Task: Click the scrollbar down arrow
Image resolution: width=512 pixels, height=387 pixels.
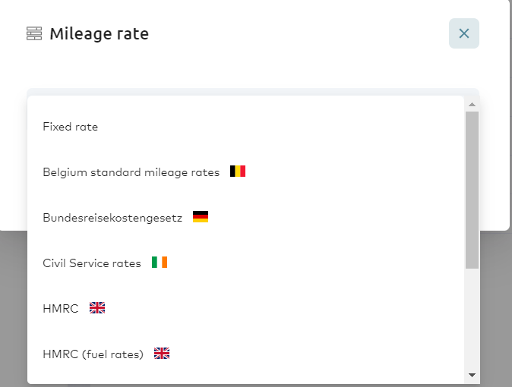Action: coord(472,375)
